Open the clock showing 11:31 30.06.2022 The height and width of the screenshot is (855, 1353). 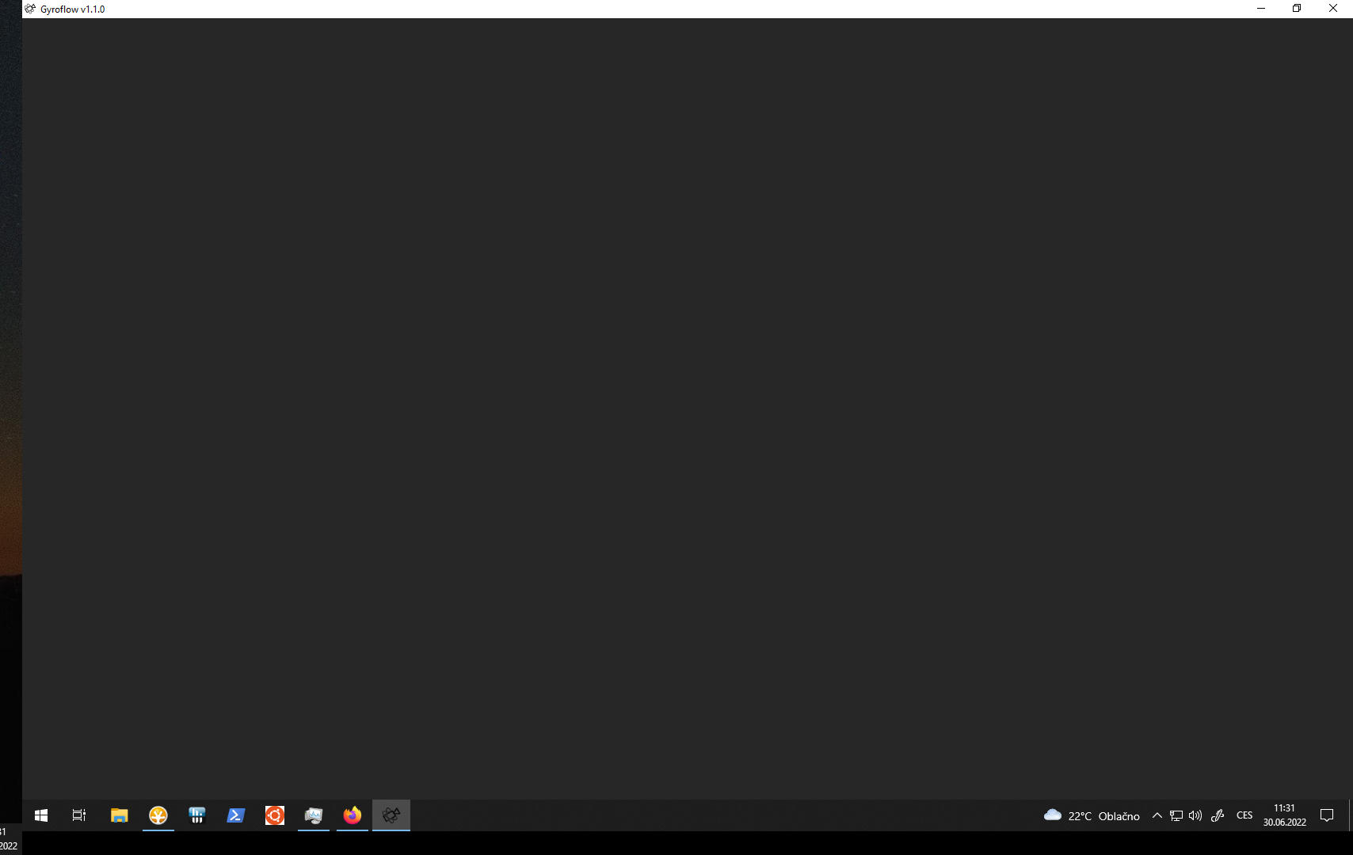1284,815
